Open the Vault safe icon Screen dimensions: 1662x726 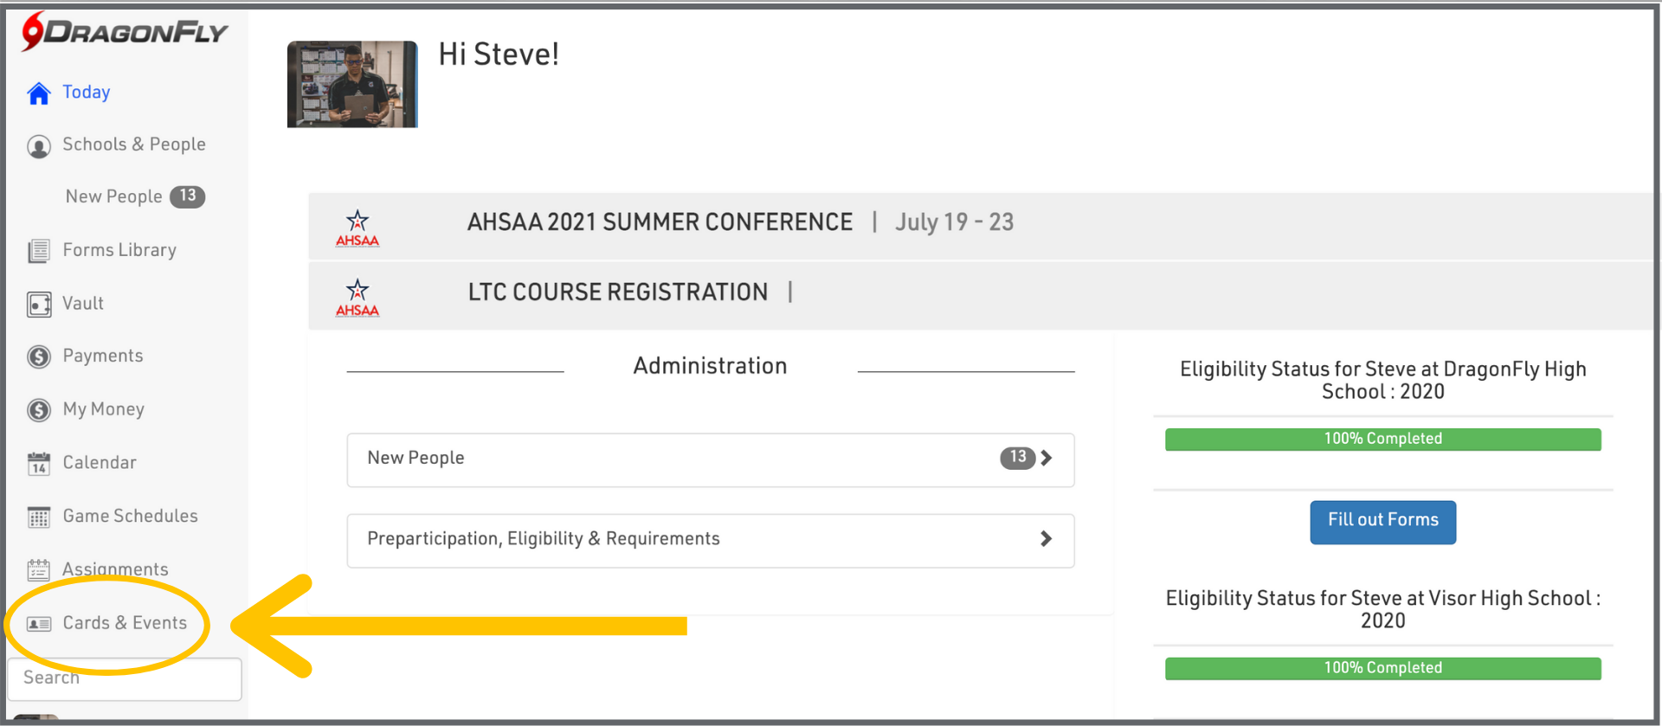coord(39,305)
